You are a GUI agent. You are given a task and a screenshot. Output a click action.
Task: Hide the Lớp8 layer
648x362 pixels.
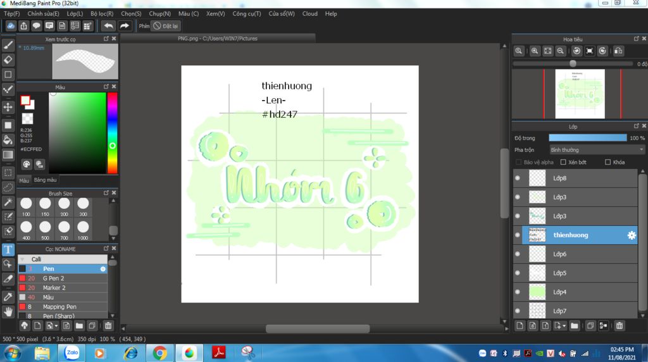[518, 178]
